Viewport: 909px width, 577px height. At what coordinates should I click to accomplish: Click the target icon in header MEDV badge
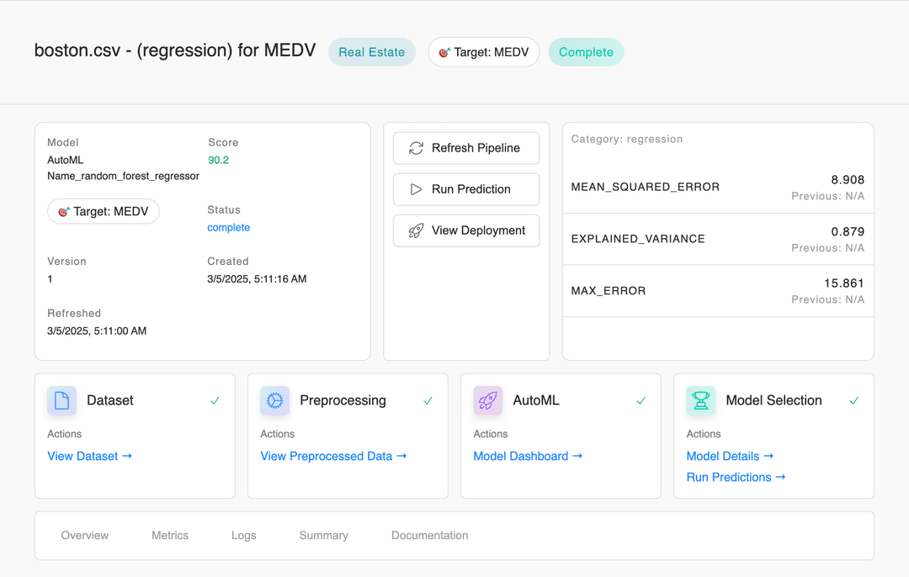point(444,52)
